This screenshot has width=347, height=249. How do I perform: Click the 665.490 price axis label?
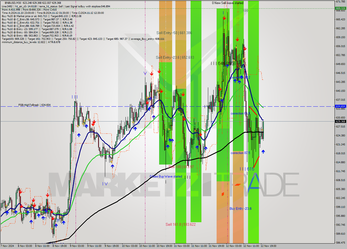click(340, 19)
